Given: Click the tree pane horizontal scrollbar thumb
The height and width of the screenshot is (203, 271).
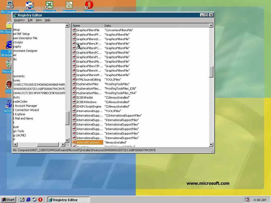Looking at the screenshot, I should pos(48,145).
